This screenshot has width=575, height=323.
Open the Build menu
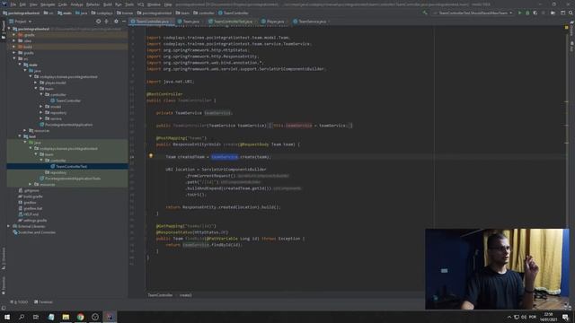pyautogui.click(x=108, y=4)
